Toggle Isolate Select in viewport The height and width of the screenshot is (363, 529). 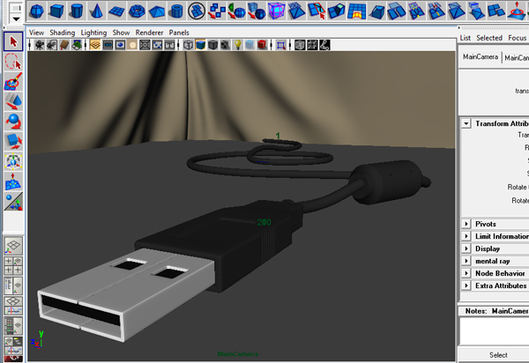click(x=280, y=45)
